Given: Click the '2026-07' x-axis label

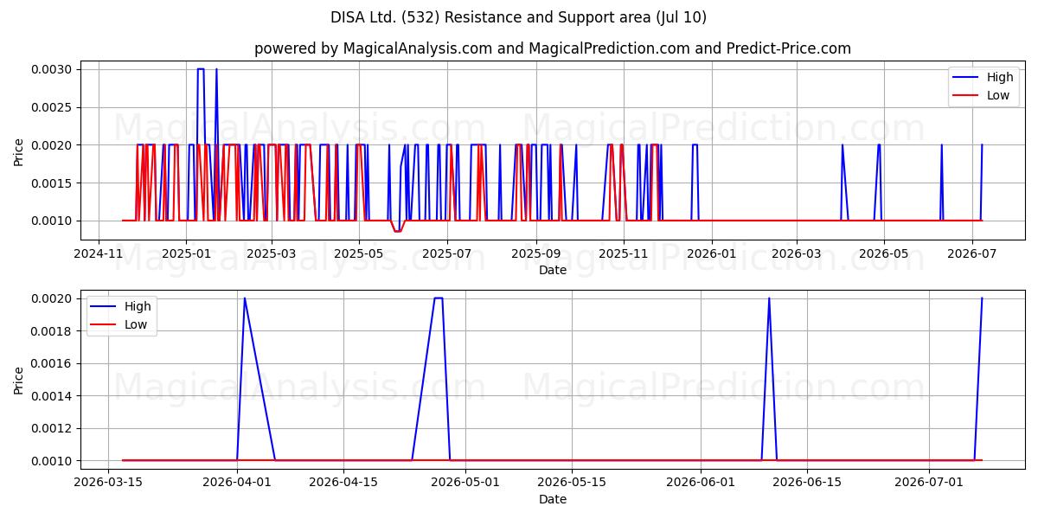Looking at the screenshot, I should 972,253.
